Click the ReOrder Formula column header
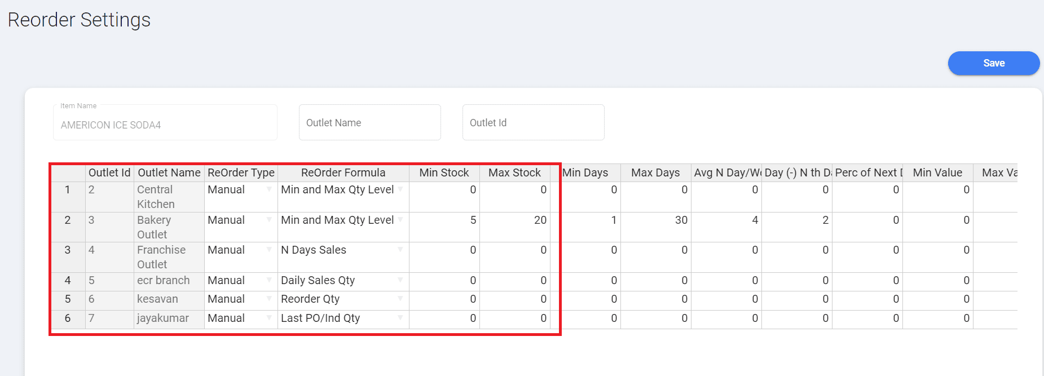The height and width of the screenshot is (376, 1044). pyautogui.click(x=343, y=172)
